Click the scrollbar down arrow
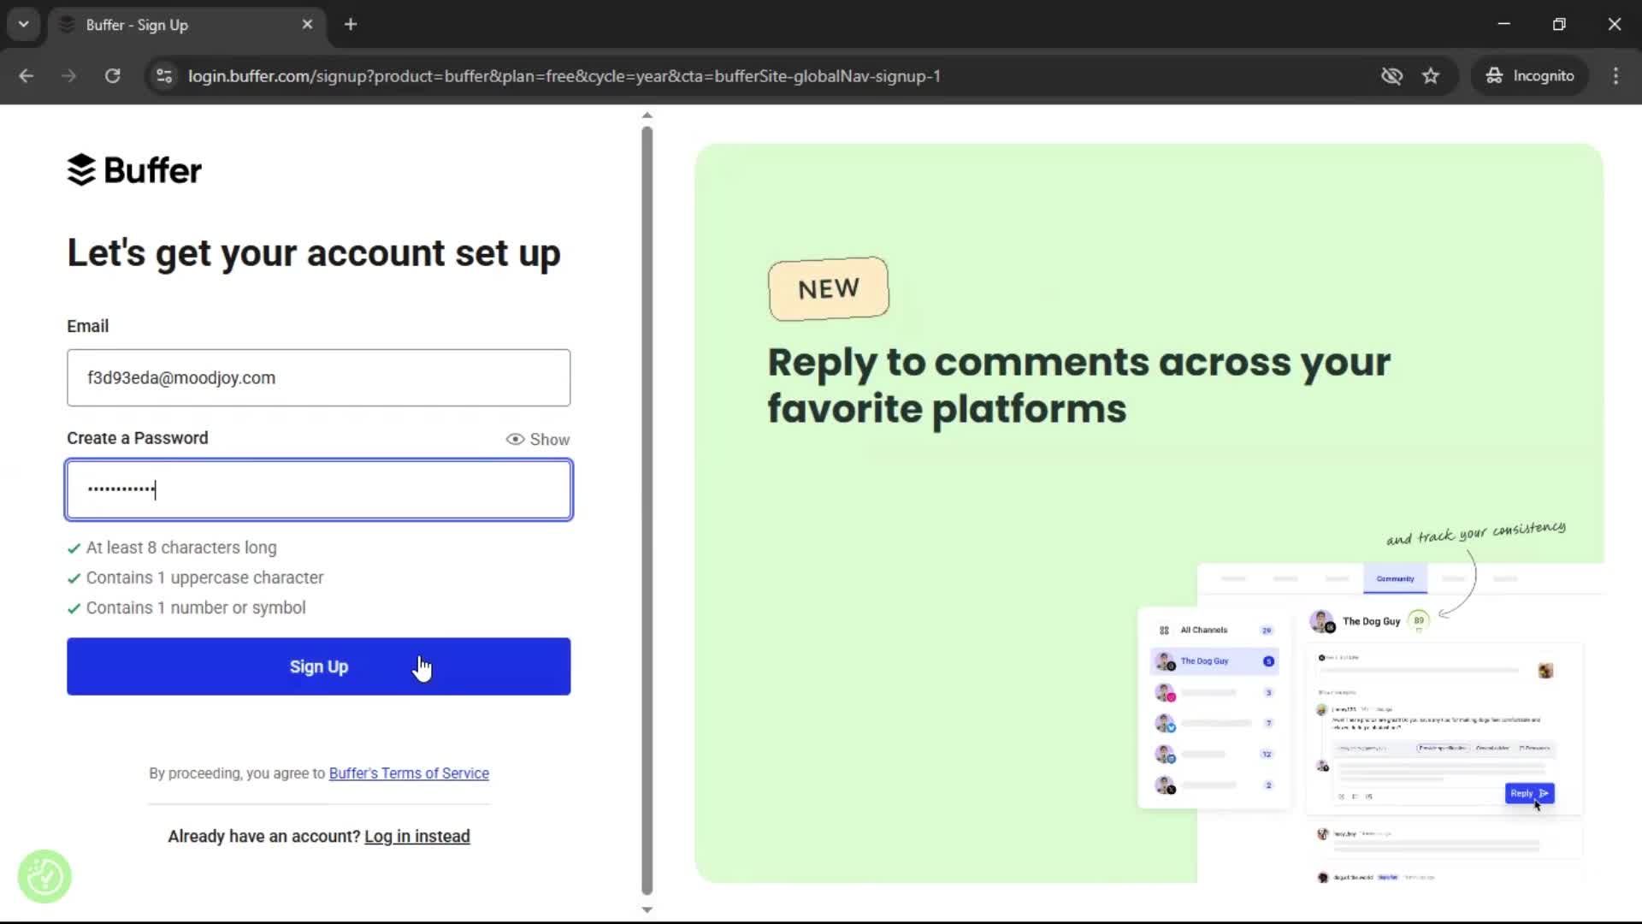1642x924 pixels. pyautogui.click(x=647, y=909)
